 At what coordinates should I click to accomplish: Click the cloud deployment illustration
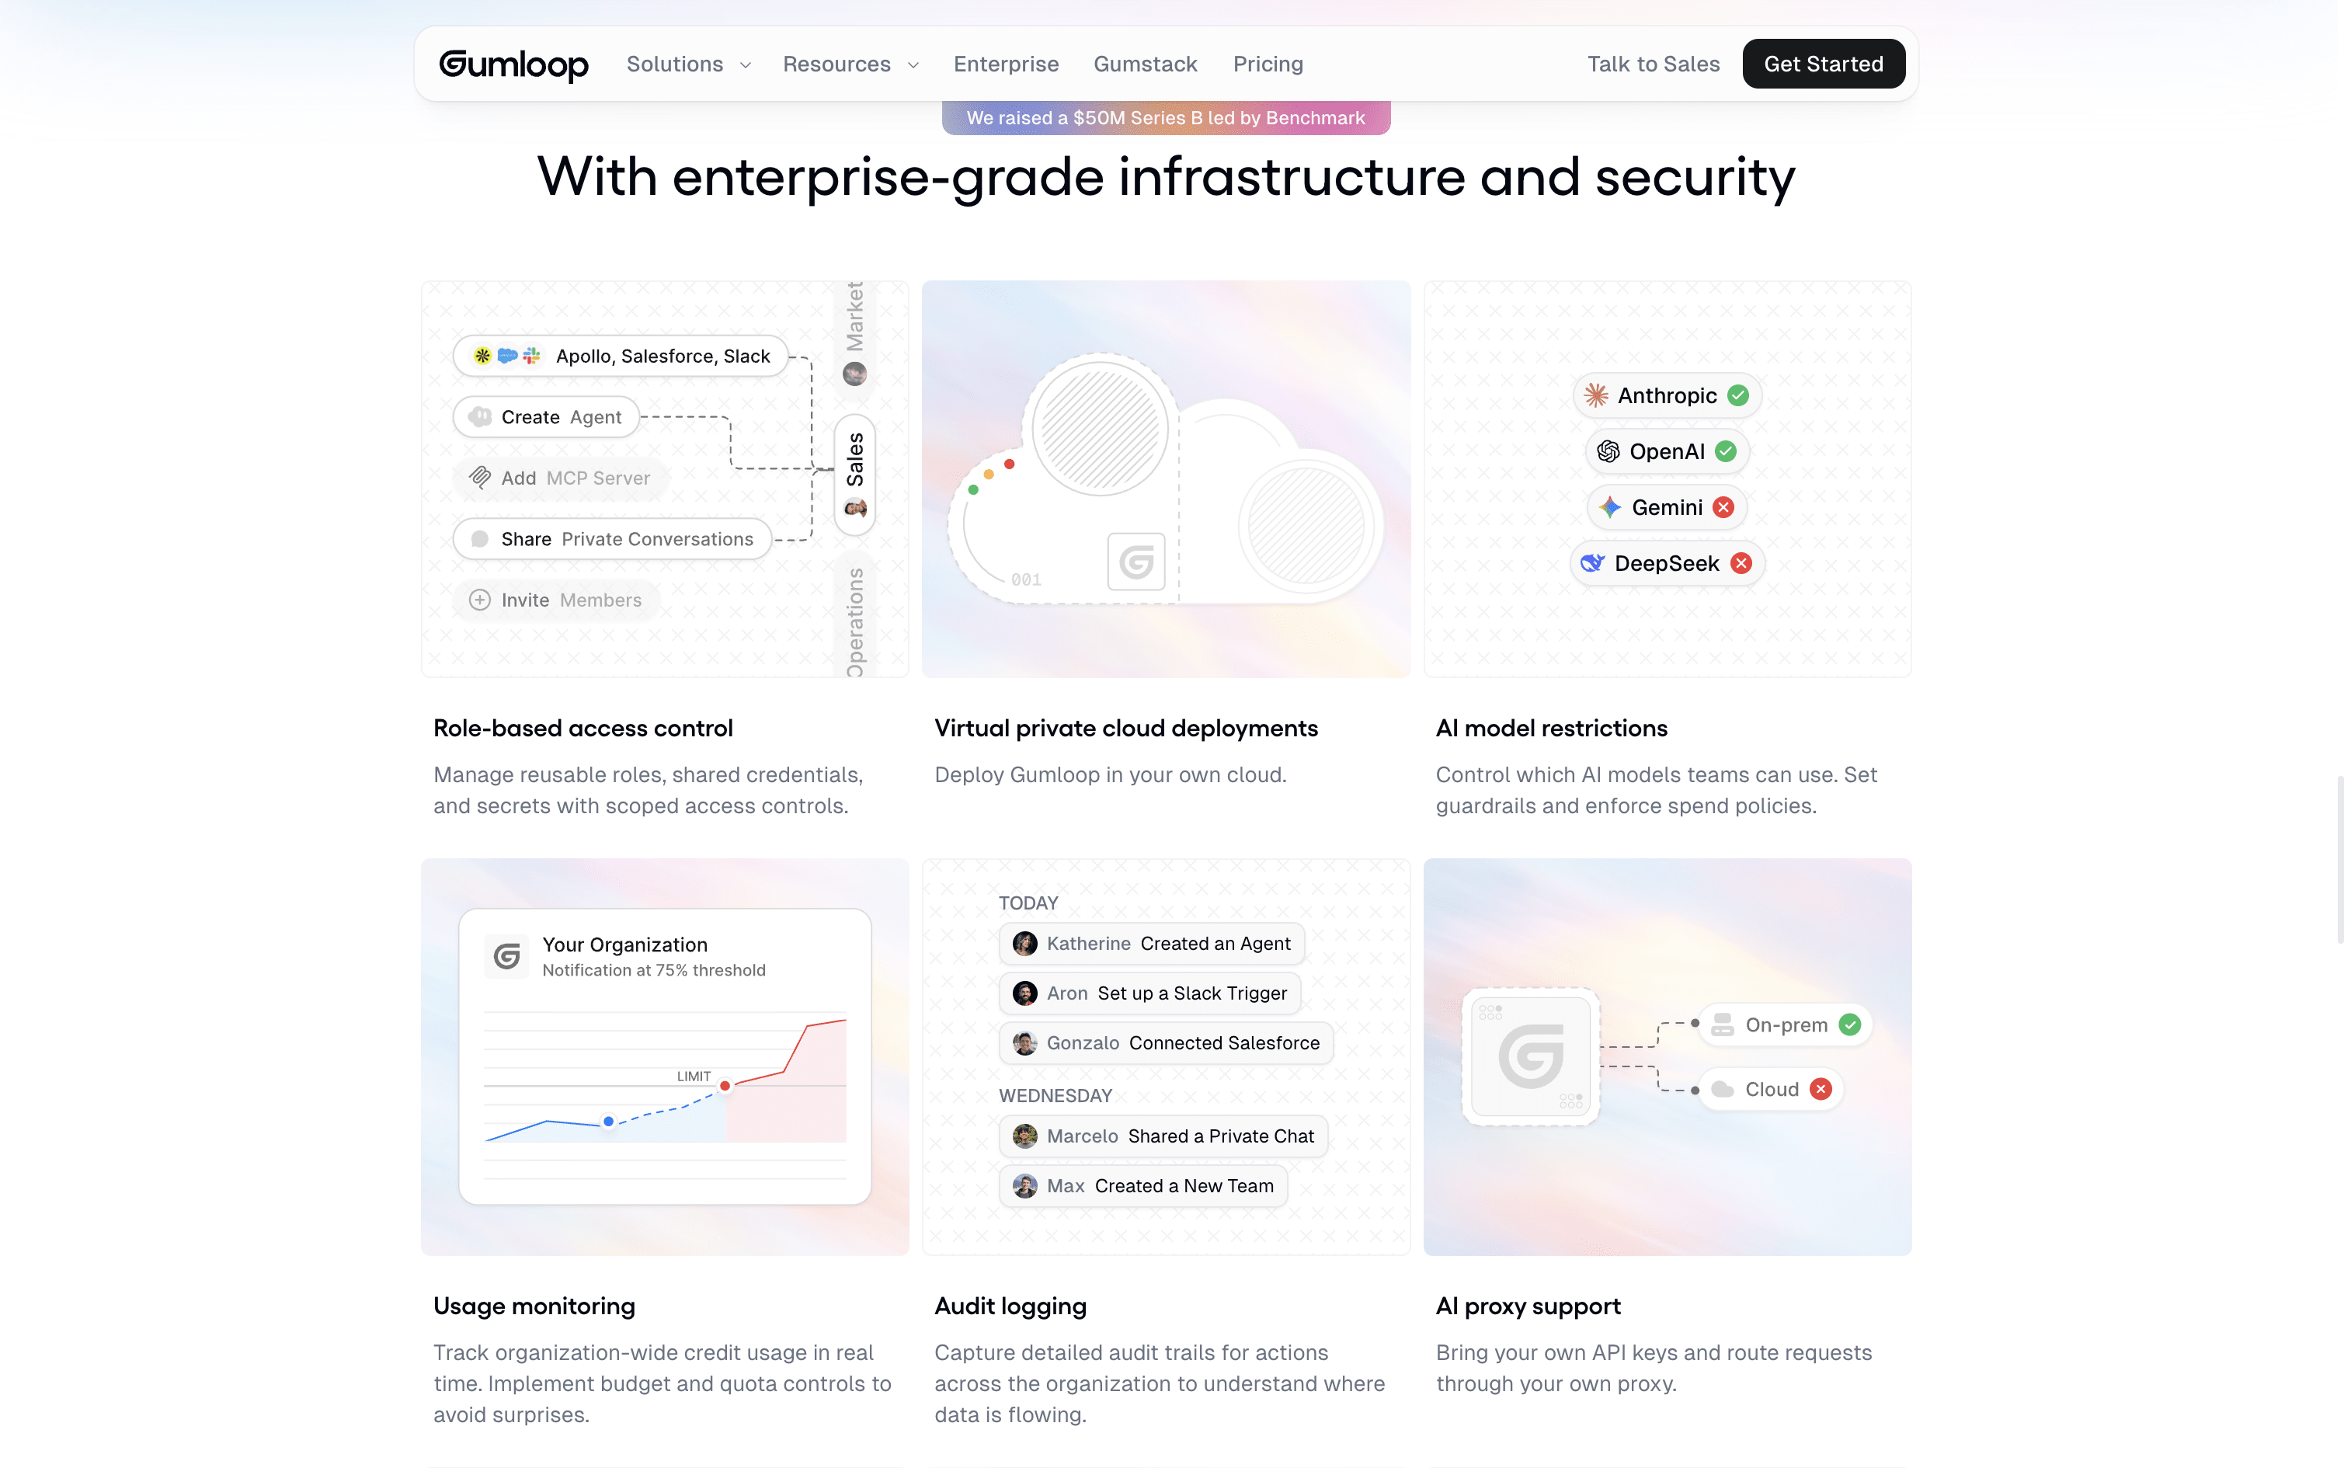tap(1166, 480)
